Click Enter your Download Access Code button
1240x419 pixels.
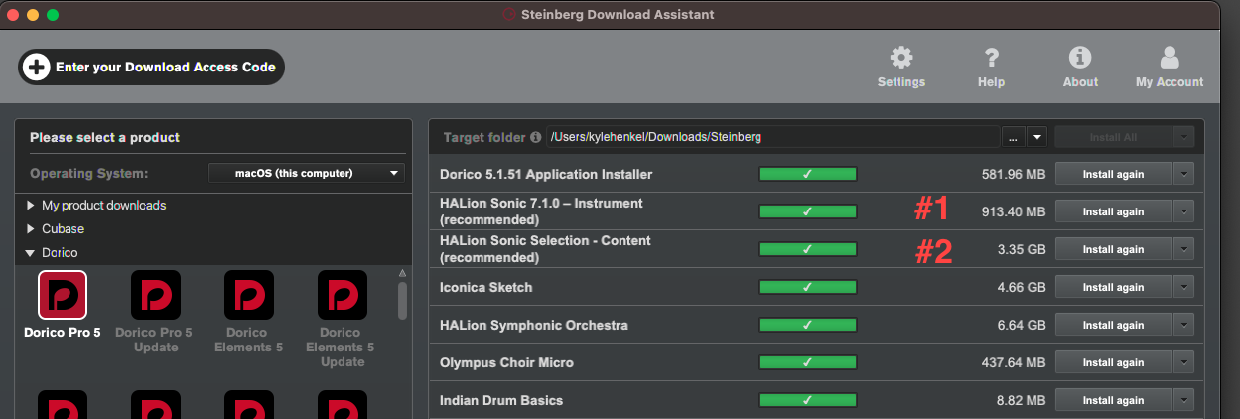pyautogui.click(x=151, y=68)
